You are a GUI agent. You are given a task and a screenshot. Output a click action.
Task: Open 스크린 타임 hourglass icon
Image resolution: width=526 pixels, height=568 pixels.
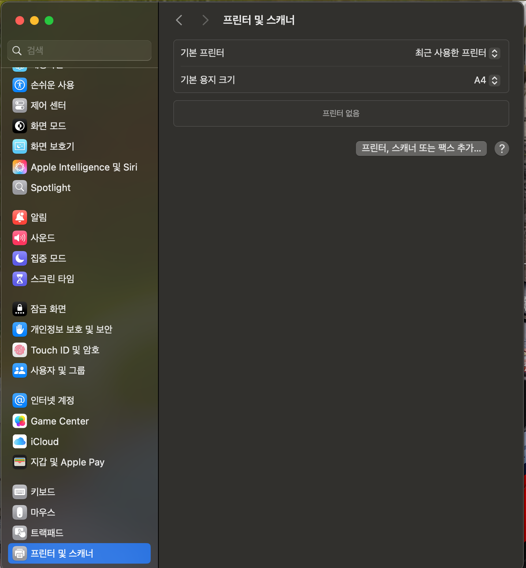pos(20,279)
